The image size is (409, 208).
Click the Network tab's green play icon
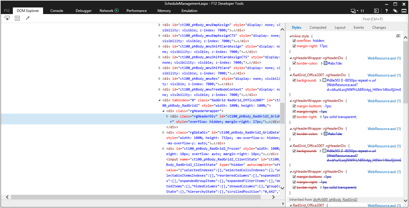coord(117,10)
